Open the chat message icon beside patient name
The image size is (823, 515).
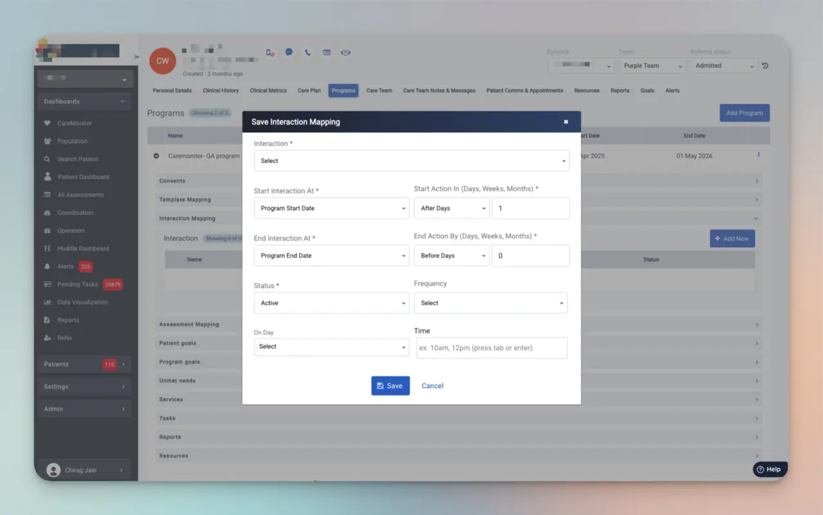point(289,52)
